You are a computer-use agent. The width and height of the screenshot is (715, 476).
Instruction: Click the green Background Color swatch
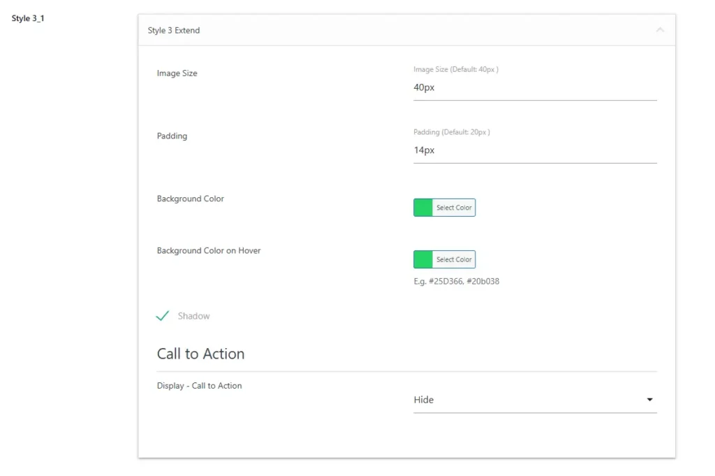pos(423,208)
